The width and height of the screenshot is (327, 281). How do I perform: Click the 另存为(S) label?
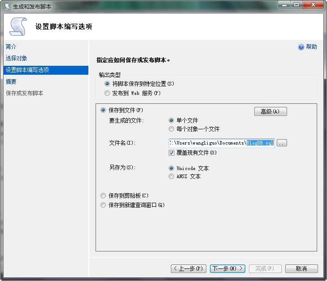point(122,167)
